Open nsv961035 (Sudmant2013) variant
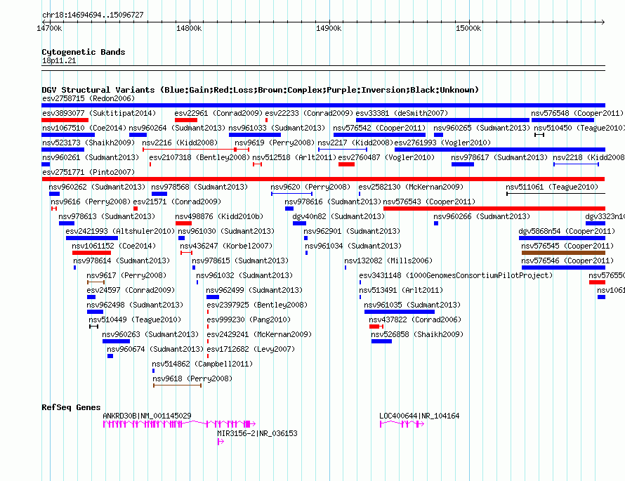This screenshot has height=481, width=625. [412, 305]
